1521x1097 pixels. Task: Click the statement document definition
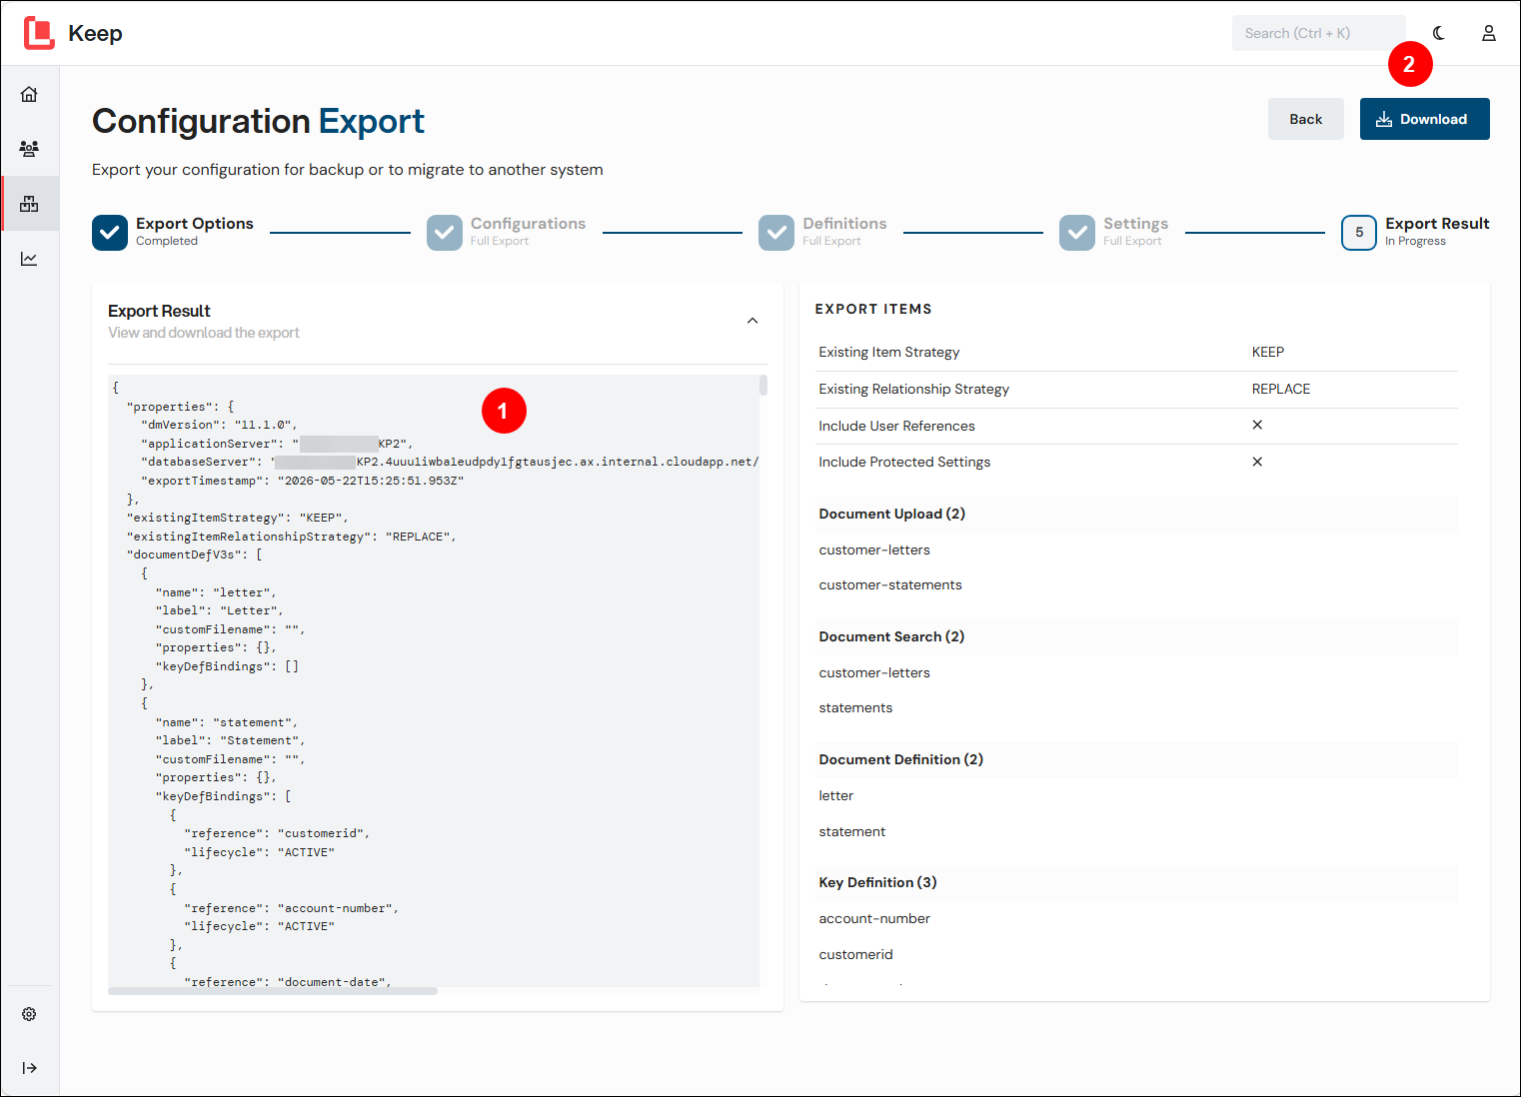click(852, 832)
